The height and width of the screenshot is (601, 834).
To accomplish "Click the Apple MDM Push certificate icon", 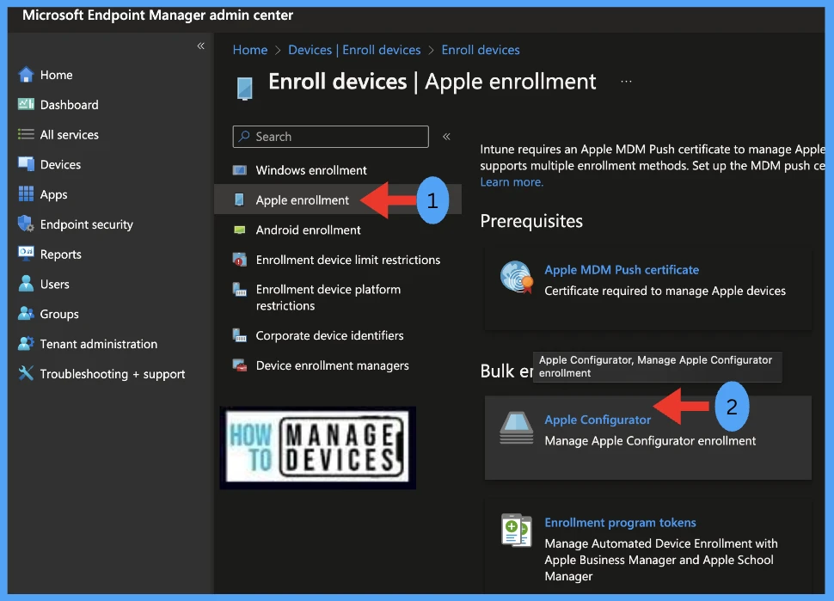I will tap(517, 277).
